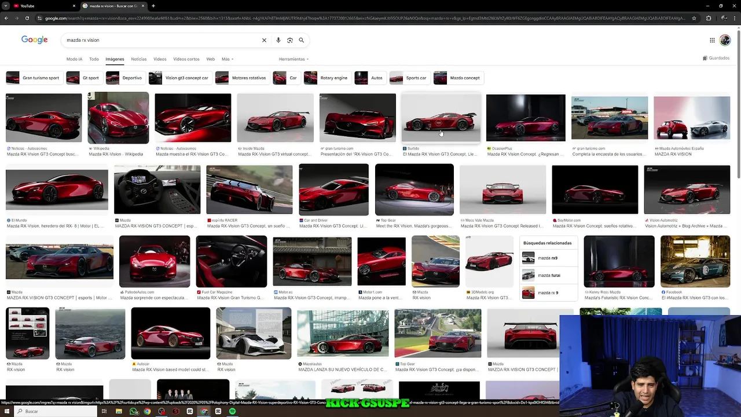Viewport: 741px width, 417px height.
Task: Open the Facebook RX-Vision GT3 image result
Action: tap(695, 261)
